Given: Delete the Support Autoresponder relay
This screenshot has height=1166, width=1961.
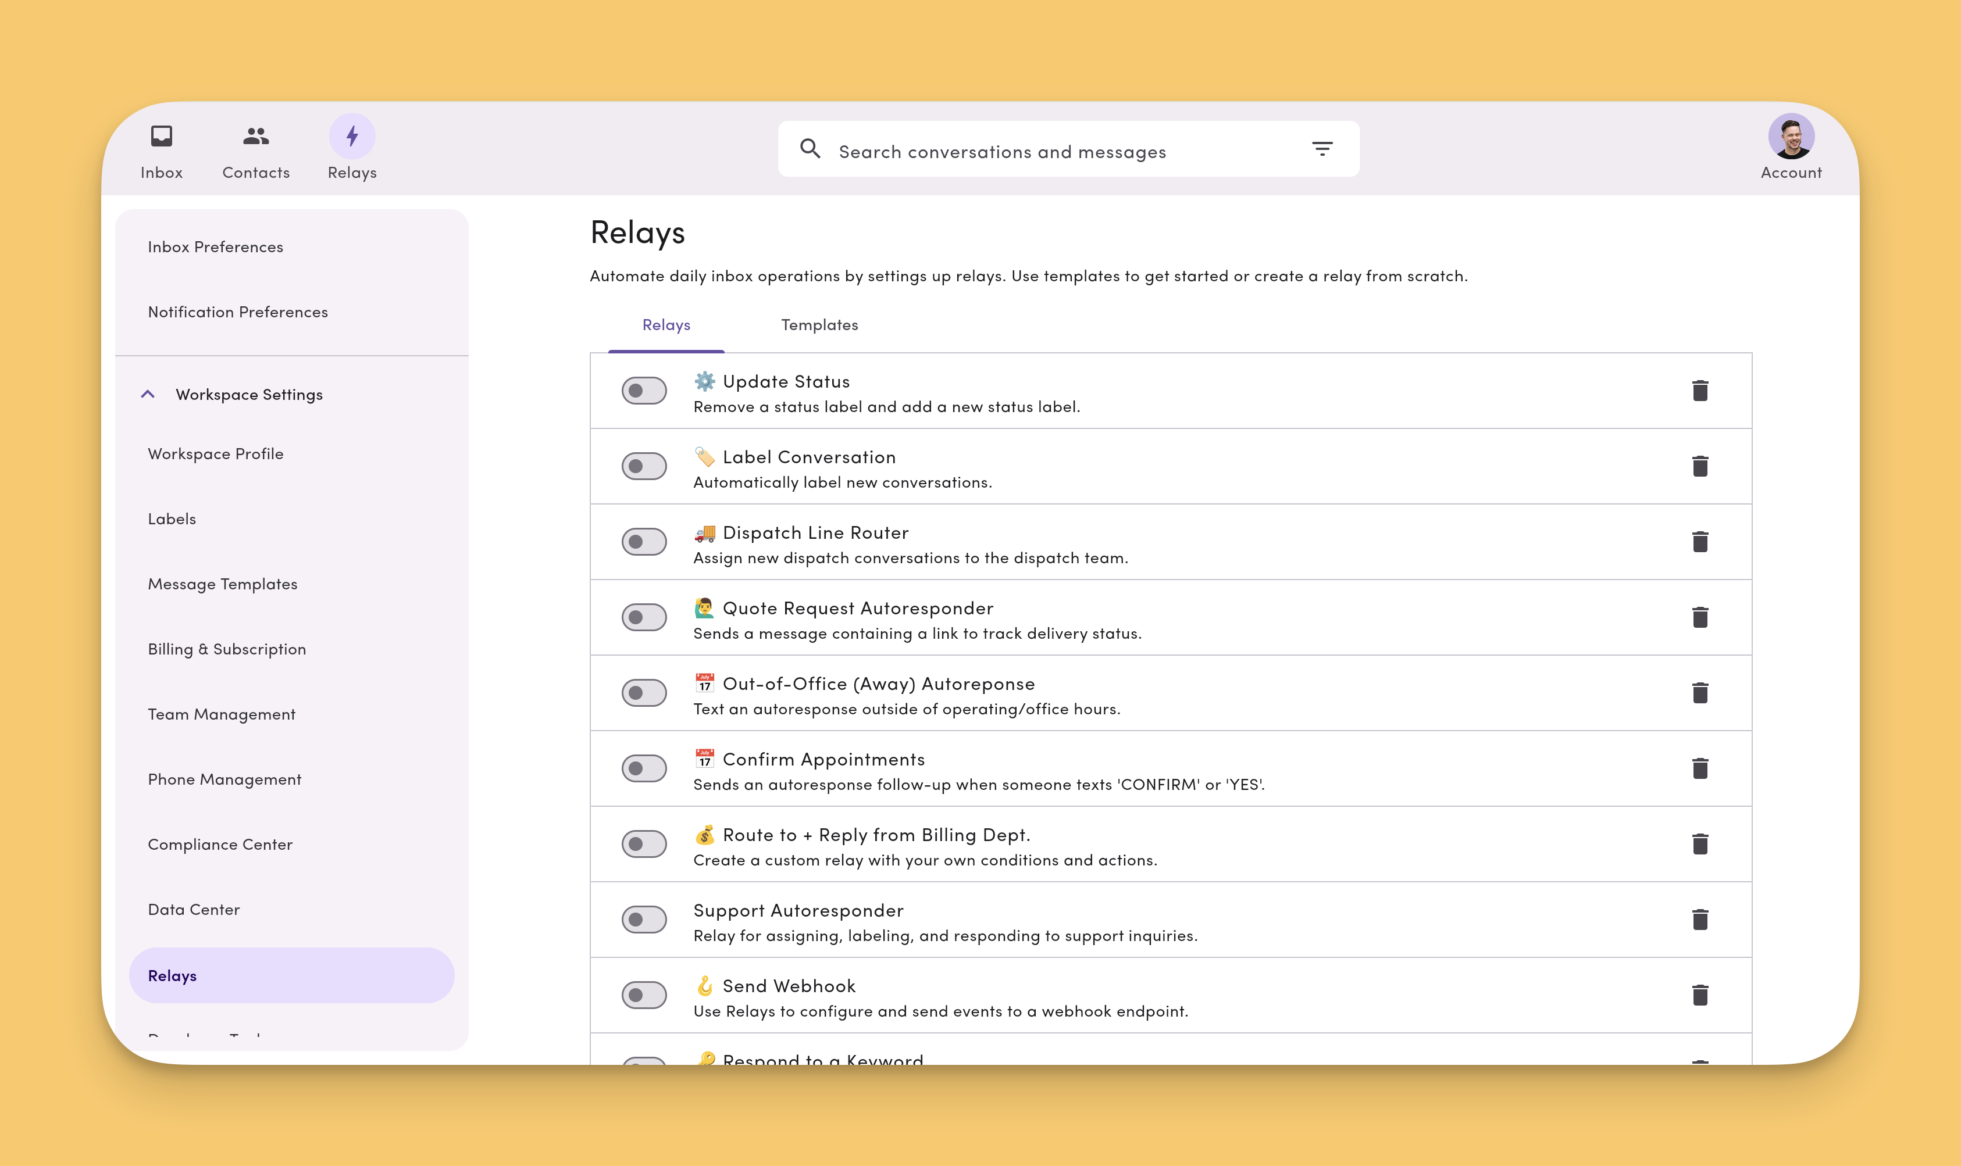Looking at the screenshot, I should pyautogui.click(x=1699, y=920).
